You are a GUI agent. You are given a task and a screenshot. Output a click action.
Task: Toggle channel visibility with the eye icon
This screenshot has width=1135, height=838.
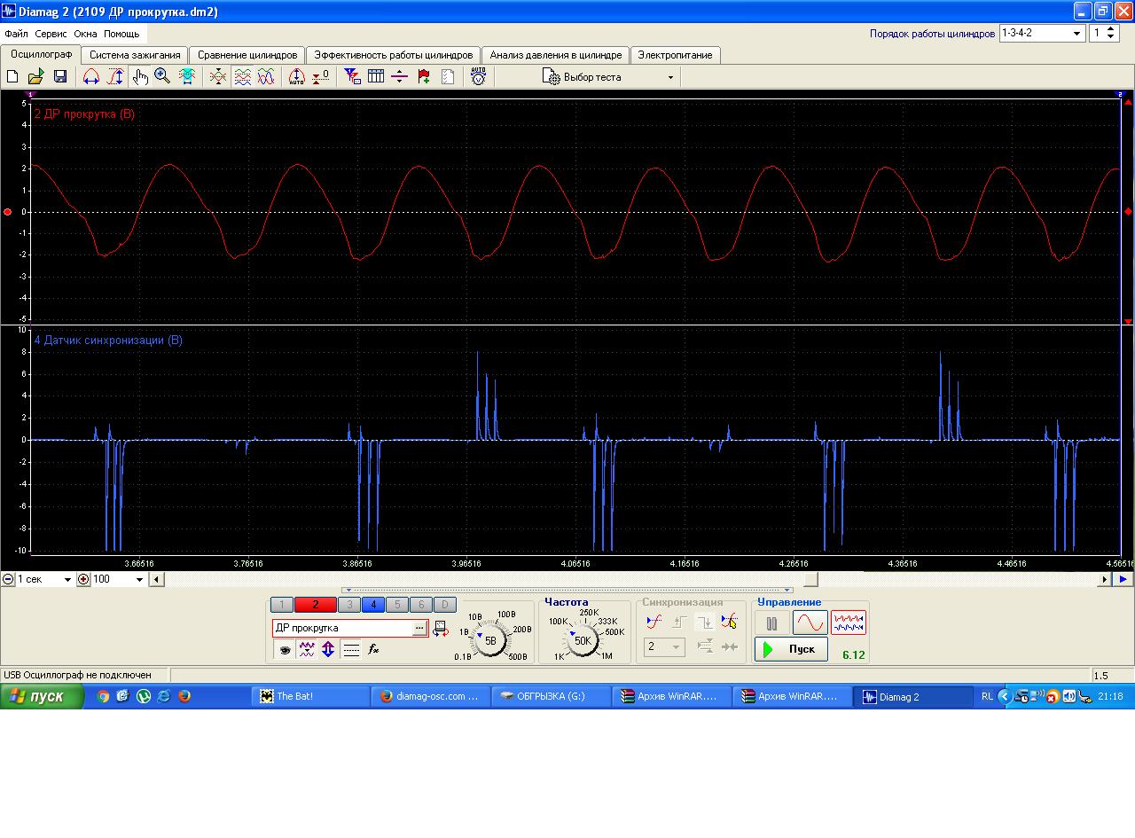[x=285, y=650]
